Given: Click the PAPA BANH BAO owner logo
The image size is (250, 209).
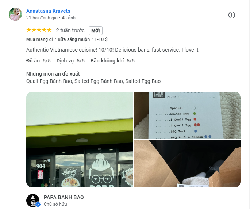Looking at the screenshot, I should (33, 201).
